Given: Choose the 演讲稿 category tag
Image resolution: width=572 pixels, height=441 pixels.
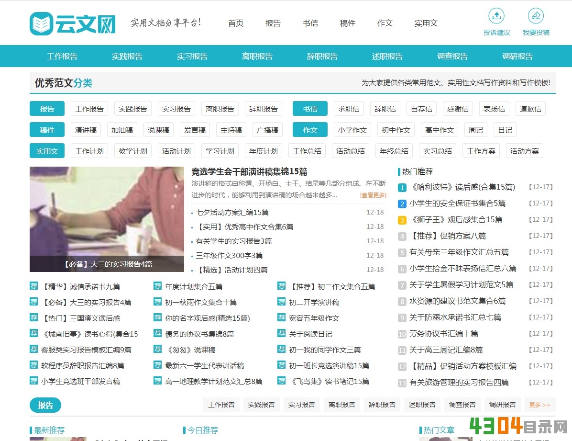Looking at the screenshot, I should pyautogui.click(x=86, y=130).
